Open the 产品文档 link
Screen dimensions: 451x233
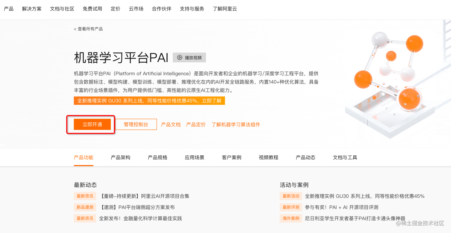(x=171, y=124)
